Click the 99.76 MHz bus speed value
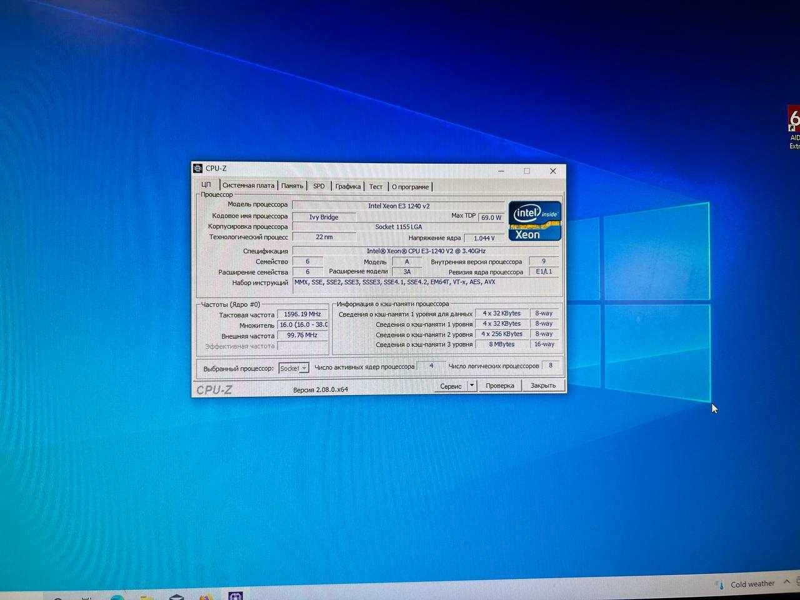The width and height of the screenshot is (800, 600). [x=302, y=335]
